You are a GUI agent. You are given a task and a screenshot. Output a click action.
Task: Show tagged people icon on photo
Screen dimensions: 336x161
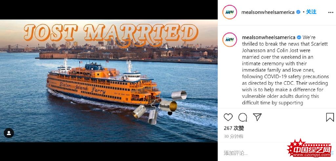[x=9, y=133]
